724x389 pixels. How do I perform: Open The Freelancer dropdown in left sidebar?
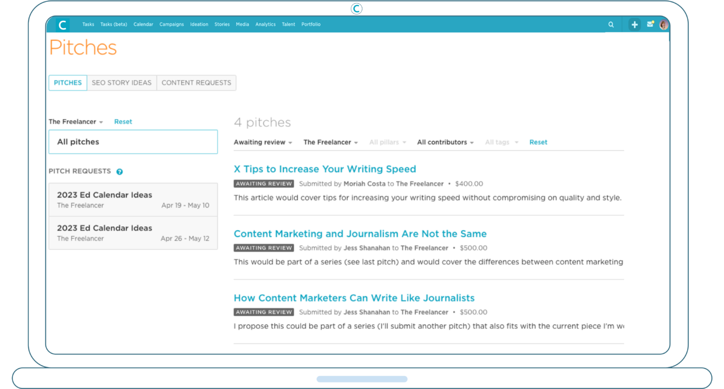pos(76,122)
